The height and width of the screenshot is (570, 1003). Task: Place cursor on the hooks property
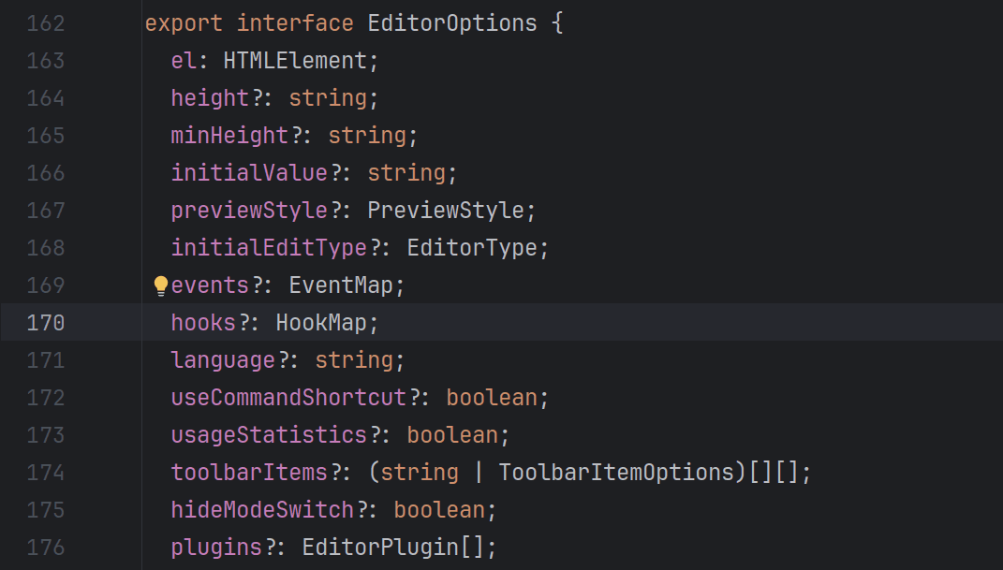[x=203, y=323]
